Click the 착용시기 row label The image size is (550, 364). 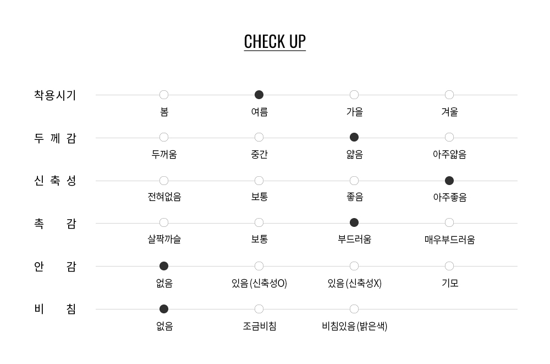pos(55,95)
